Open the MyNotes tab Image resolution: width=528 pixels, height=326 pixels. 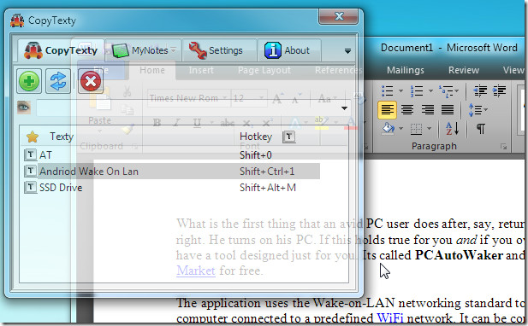144,50
